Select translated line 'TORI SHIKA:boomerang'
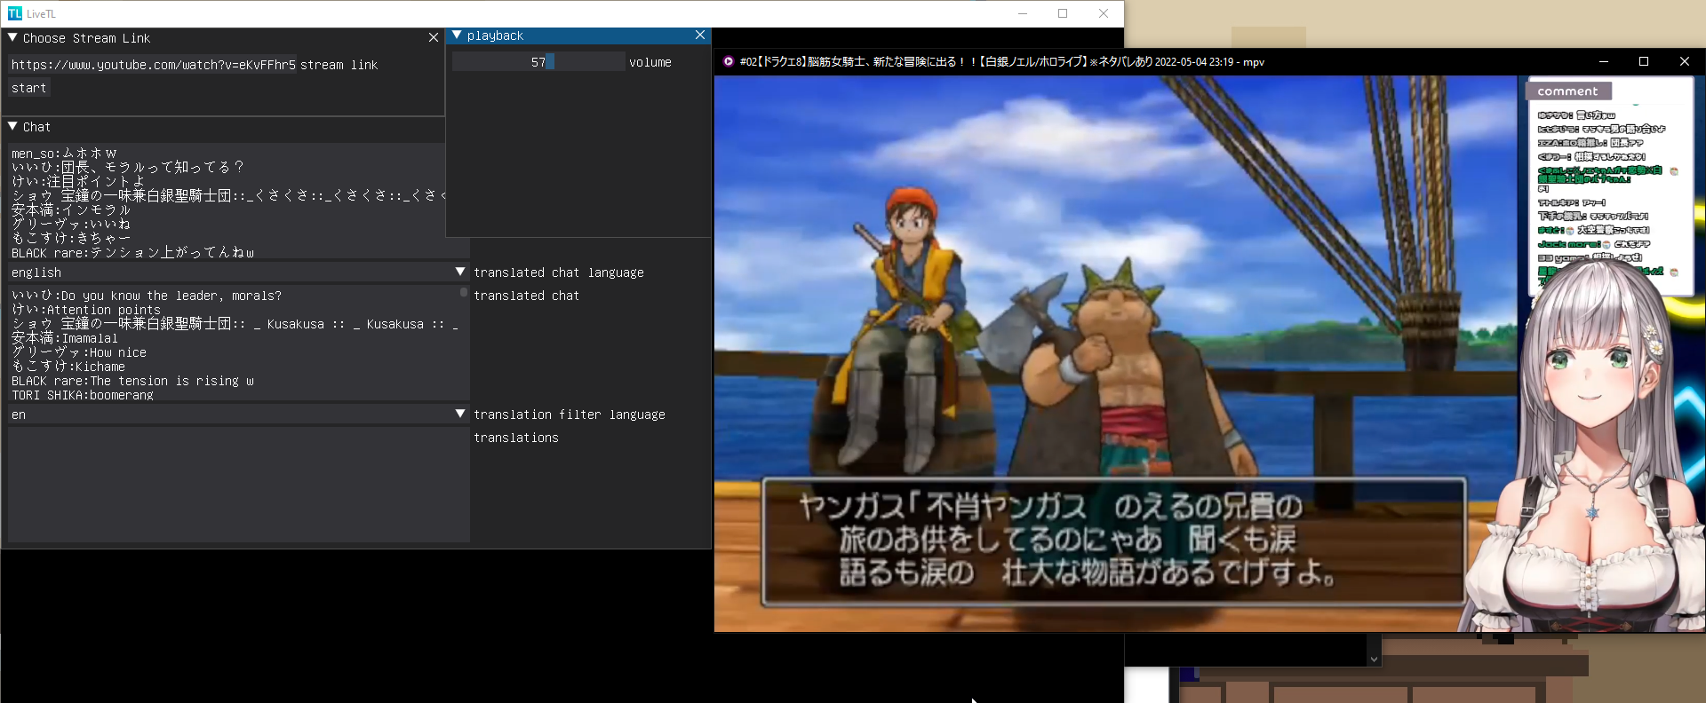Image resolution: width=1706 pixels, height=703 pixels. (x=83, y=395)
